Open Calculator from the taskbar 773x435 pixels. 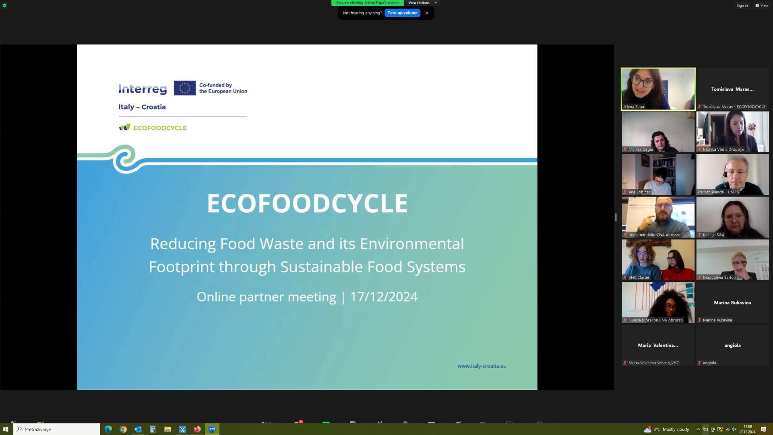tap(153, 429)
